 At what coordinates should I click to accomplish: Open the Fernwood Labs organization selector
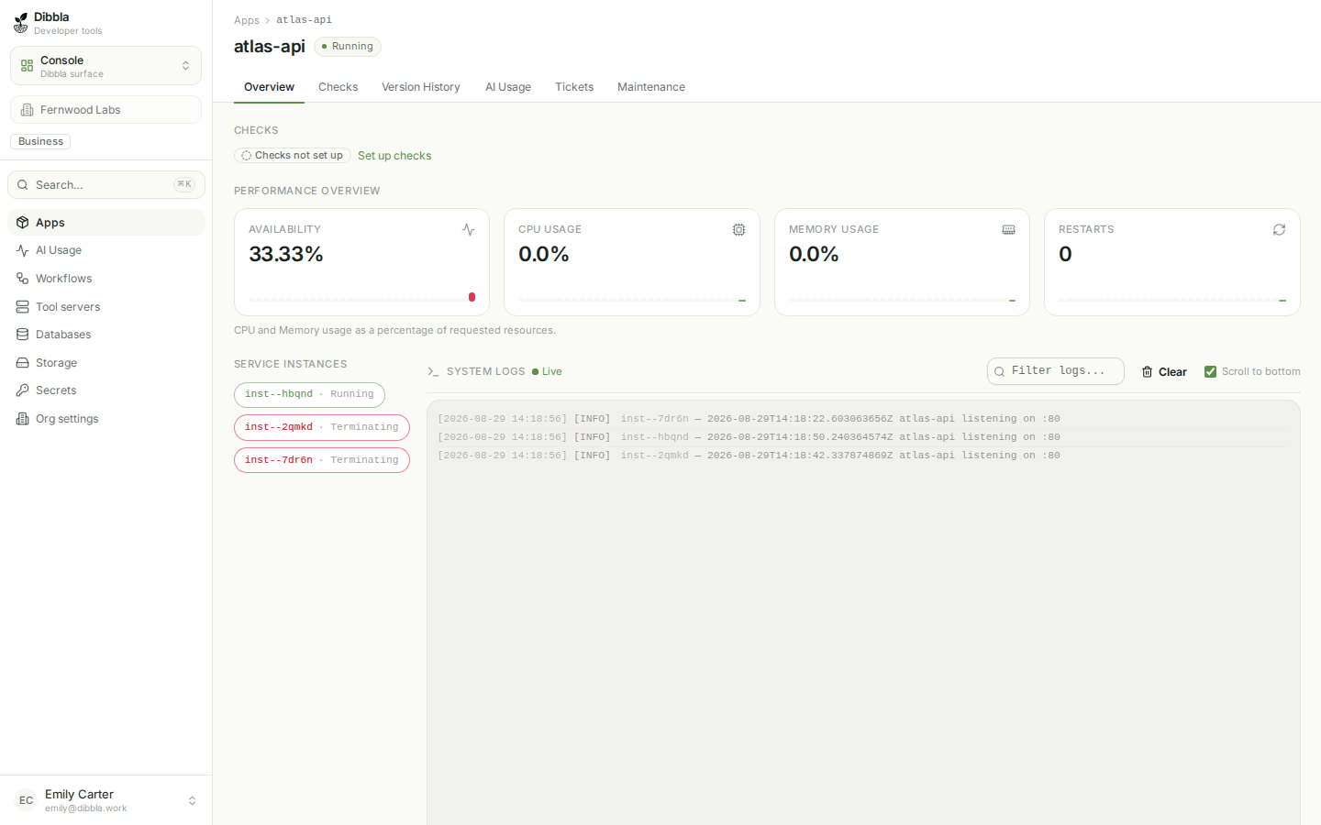105,110
